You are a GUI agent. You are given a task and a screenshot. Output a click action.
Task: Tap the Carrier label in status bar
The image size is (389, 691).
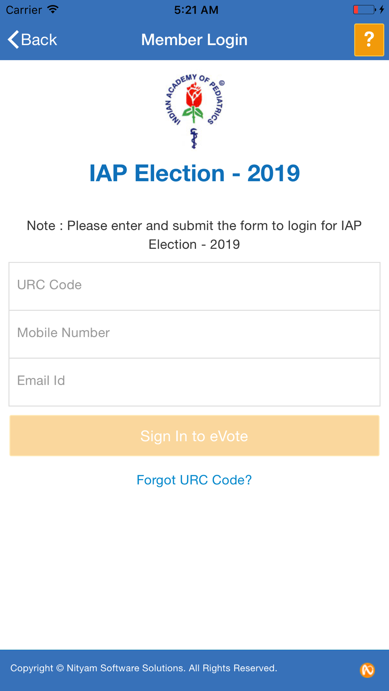[x=24, y=10]
